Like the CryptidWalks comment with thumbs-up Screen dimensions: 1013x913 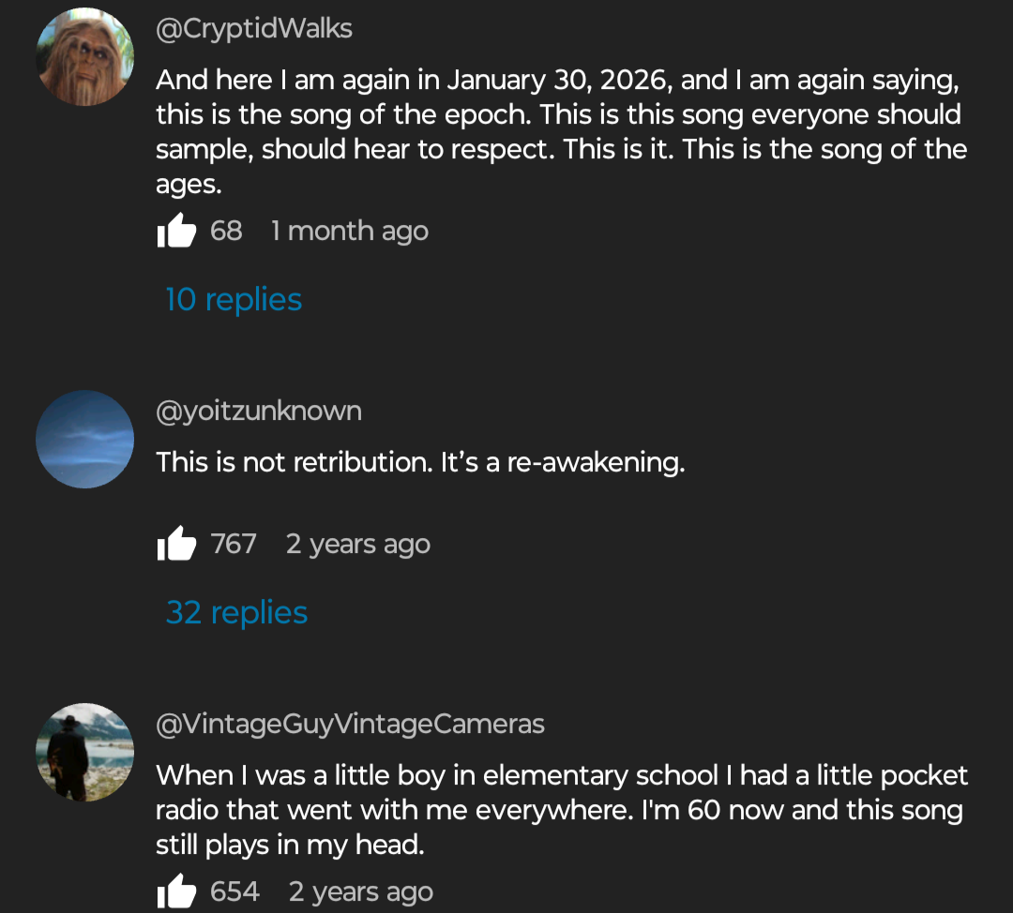tap(176, 231)
